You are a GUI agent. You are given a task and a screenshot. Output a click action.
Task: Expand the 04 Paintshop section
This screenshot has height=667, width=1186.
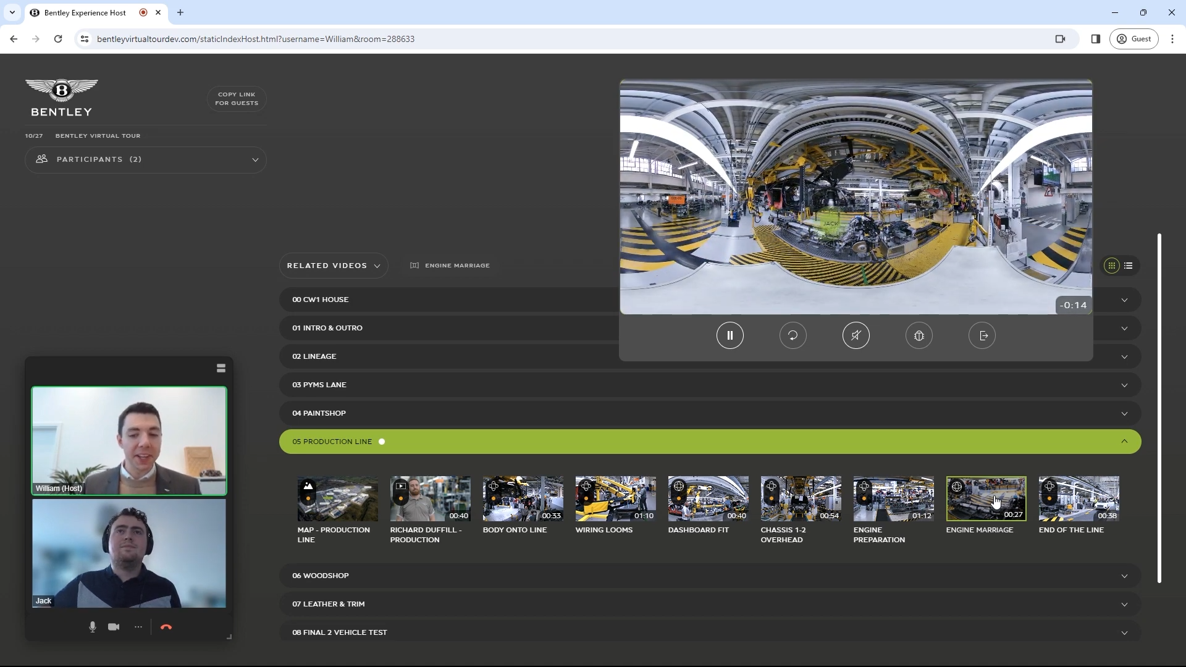[710, 413]
